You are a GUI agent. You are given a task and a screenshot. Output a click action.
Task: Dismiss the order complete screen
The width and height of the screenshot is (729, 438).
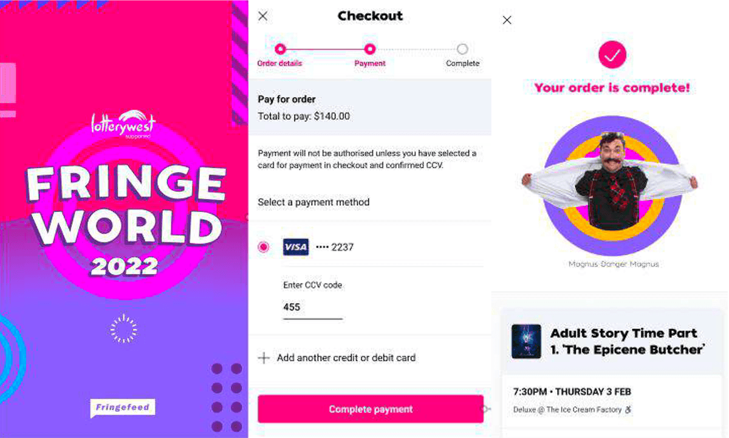(507, 19)
